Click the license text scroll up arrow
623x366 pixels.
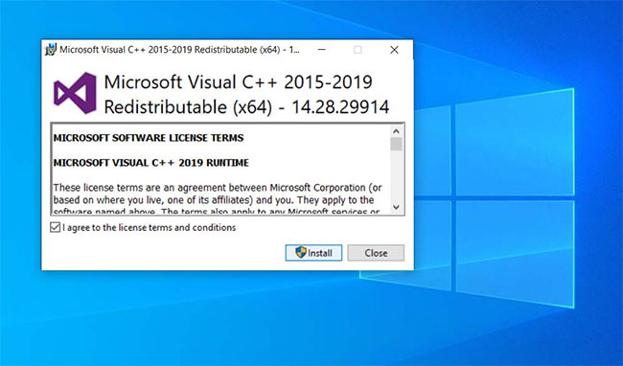[x=396, y=131]
